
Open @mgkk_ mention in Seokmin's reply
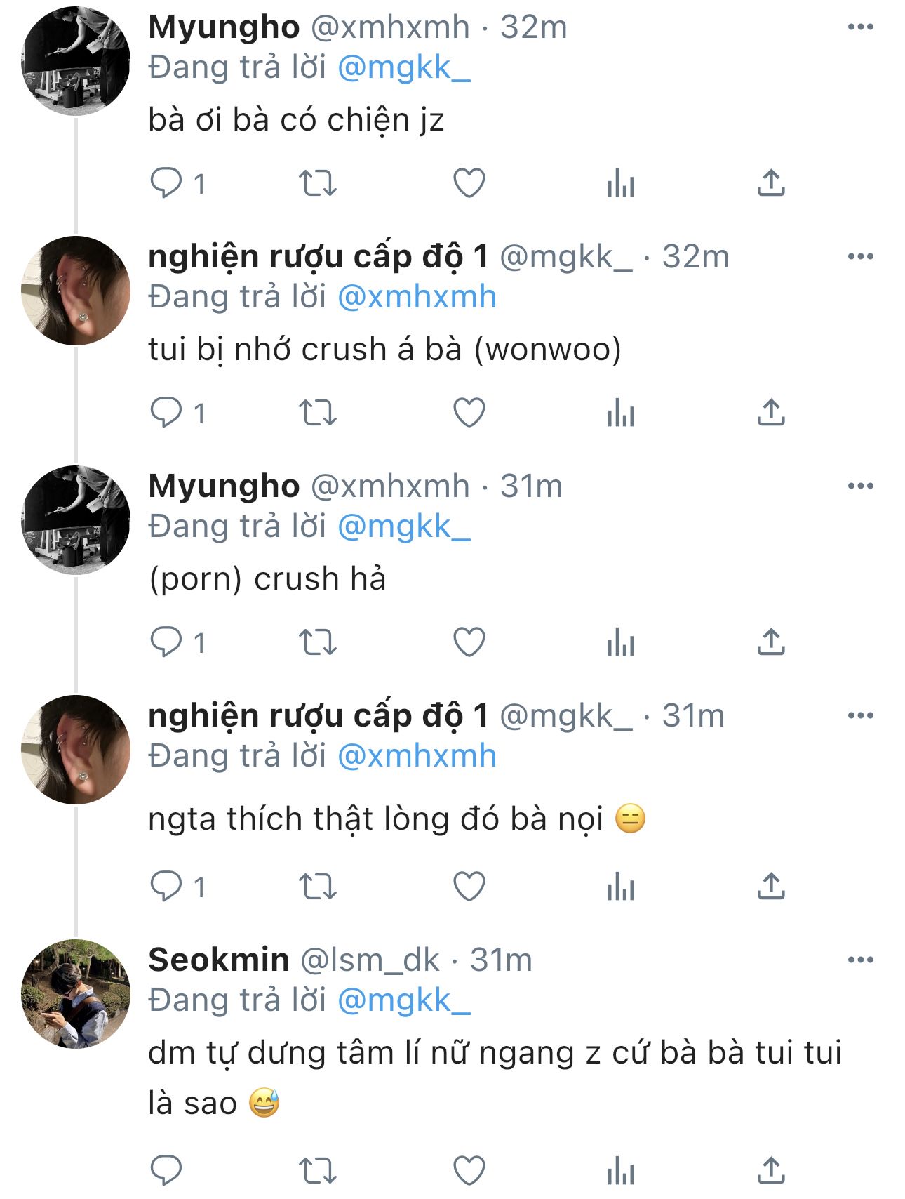pyautogui.click(x=403, y=1000)
